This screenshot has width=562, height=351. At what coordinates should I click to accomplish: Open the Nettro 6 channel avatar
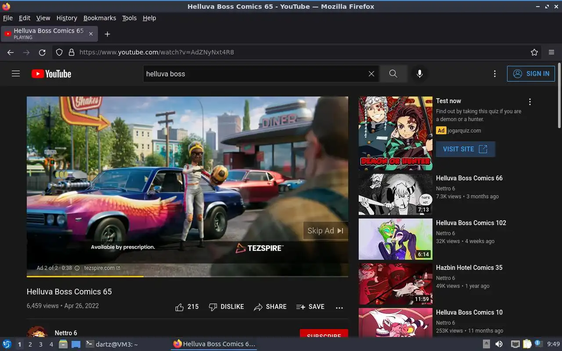(37, 332)
